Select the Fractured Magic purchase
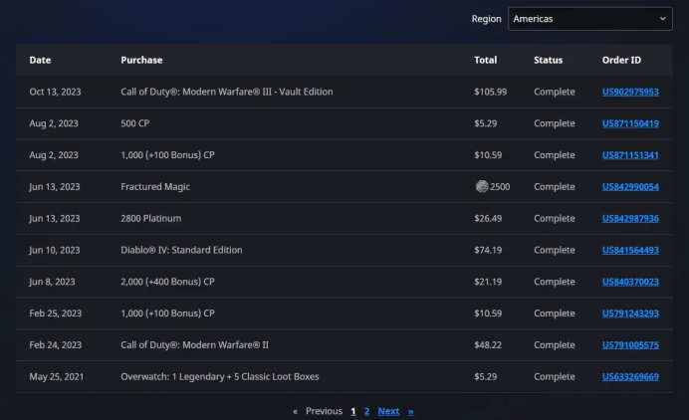The height and width of the screenshot is (420, 689). pos(155,187)
